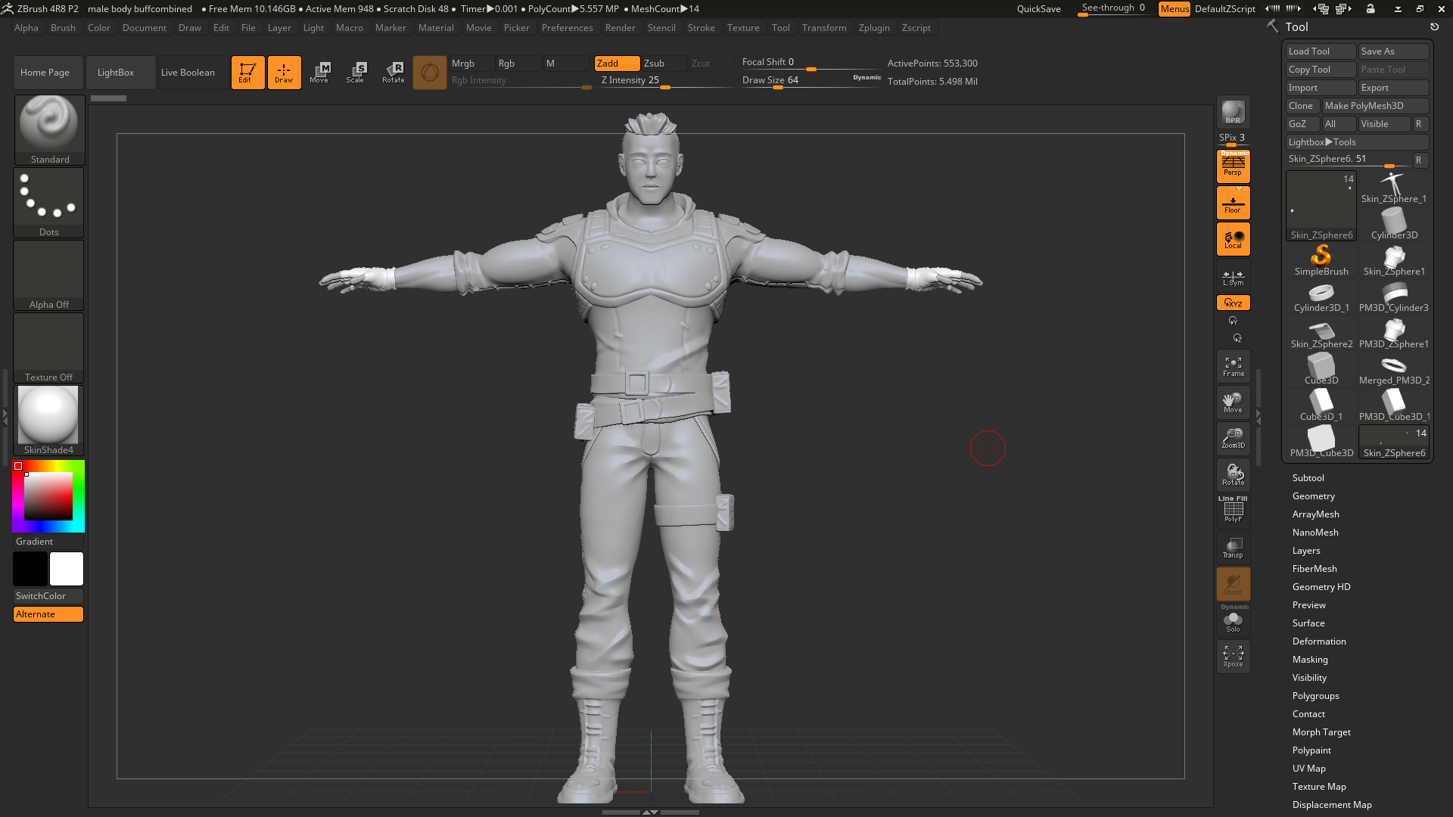
Task: Open the Brush menu
Action: tap(63, 28)
